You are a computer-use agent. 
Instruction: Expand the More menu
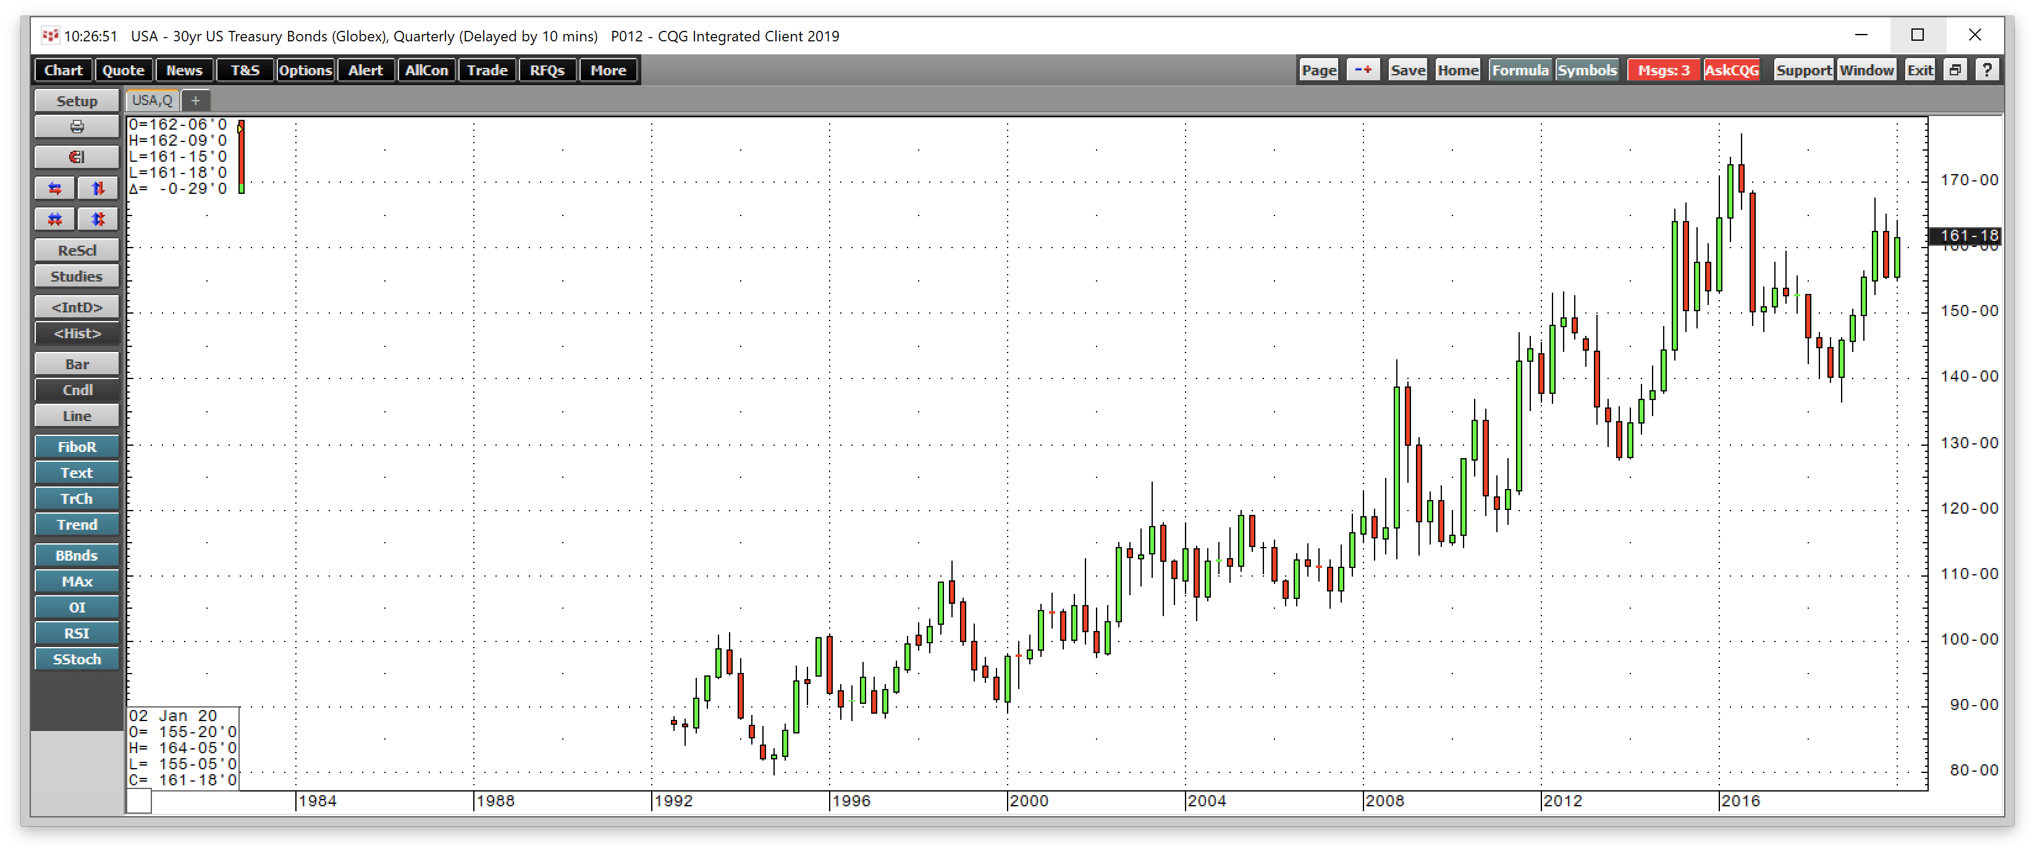609,70
